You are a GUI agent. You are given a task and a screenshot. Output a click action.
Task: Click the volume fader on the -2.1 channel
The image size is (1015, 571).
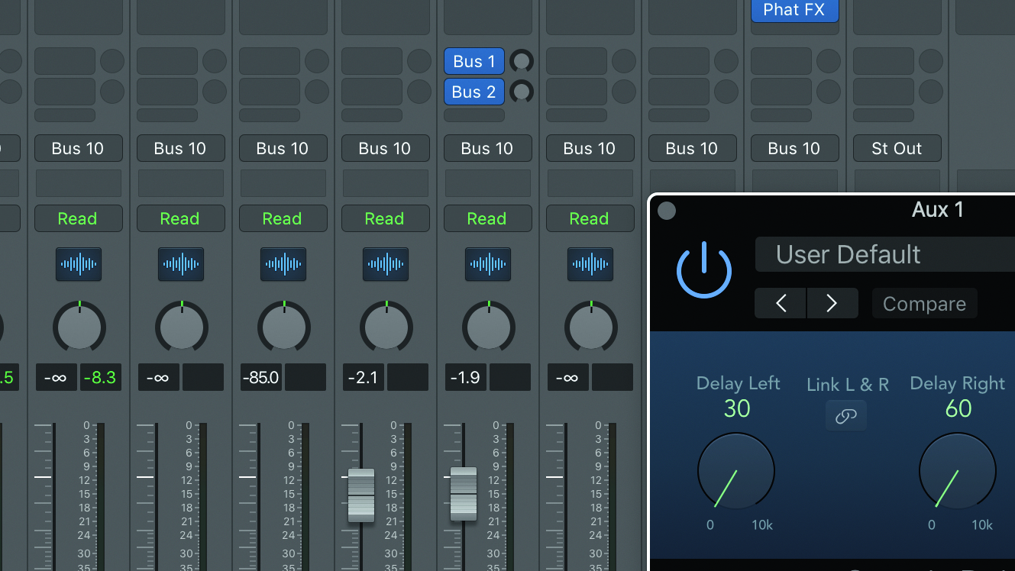[361, 495]
